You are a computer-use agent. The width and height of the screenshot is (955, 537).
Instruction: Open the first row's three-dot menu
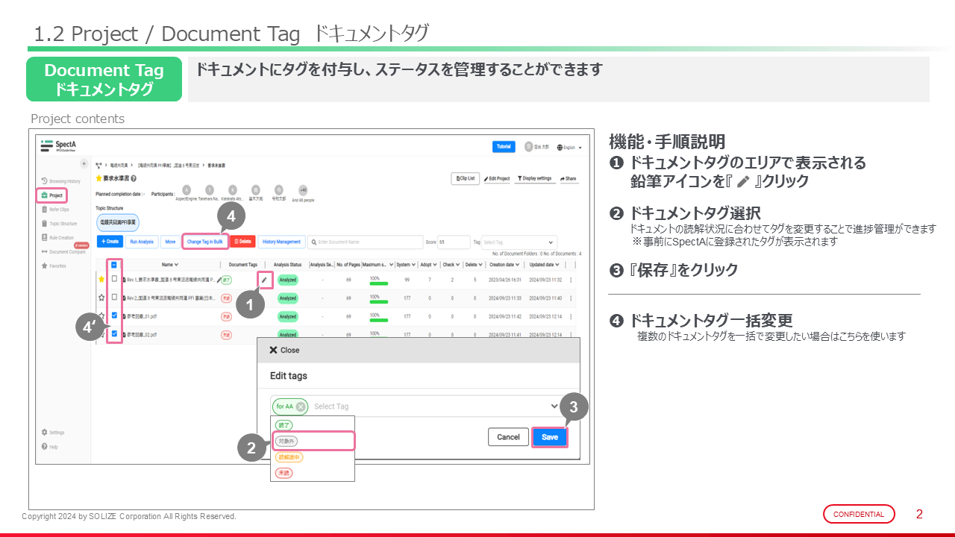tap(571, 280)
